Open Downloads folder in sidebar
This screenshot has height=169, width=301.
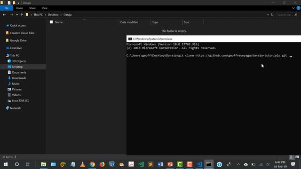point(19,78)
